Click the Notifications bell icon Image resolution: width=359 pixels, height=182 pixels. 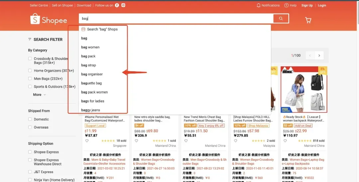259,5
